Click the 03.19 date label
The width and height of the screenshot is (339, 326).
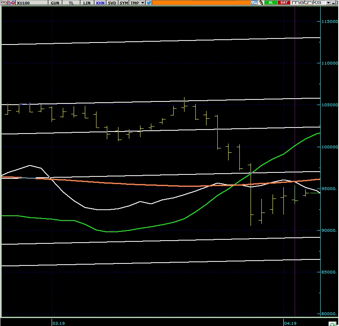(x=58, y=323)
